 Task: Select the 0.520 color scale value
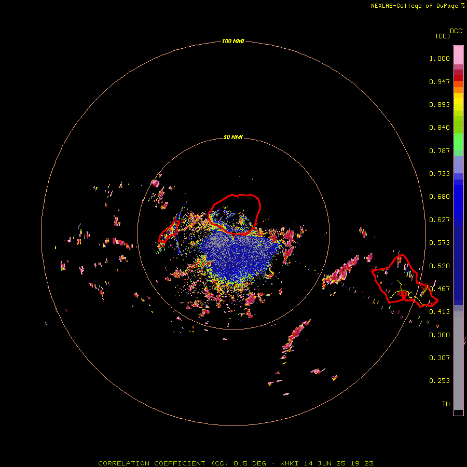(x=439, y=266)
